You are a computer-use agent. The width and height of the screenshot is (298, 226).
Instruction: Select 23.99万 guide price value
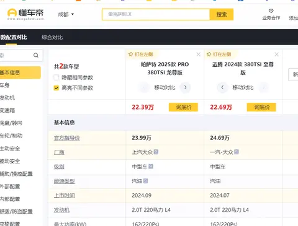click(142, 138)
